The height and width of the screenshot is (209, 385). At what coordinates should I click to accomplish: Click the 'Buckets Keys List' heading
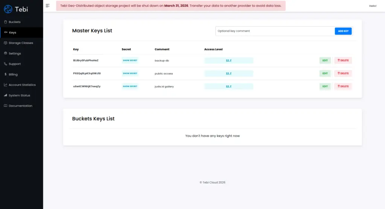tap(93, 119)
